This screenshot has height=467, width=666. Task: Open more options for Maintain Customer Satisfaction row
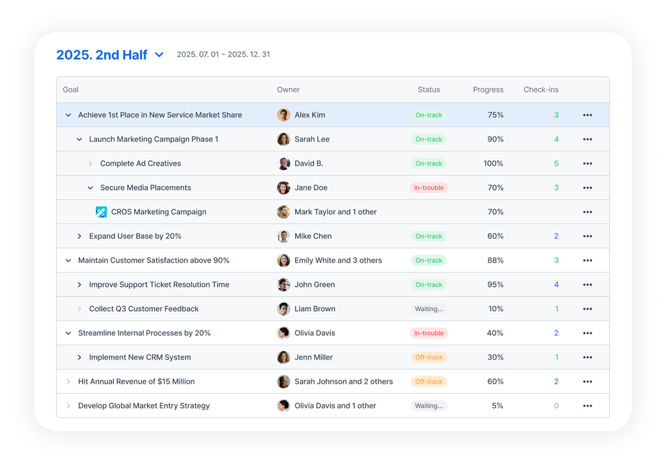click(x=587, y=260)
